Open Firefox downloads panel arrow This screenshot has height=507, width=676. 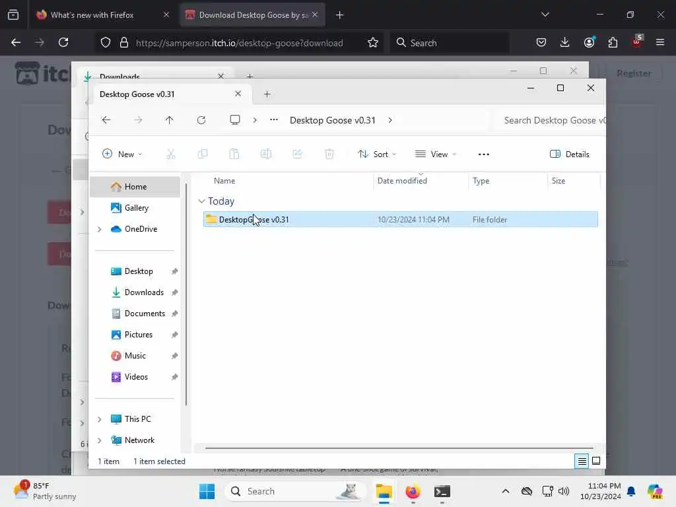coord(565,42)
